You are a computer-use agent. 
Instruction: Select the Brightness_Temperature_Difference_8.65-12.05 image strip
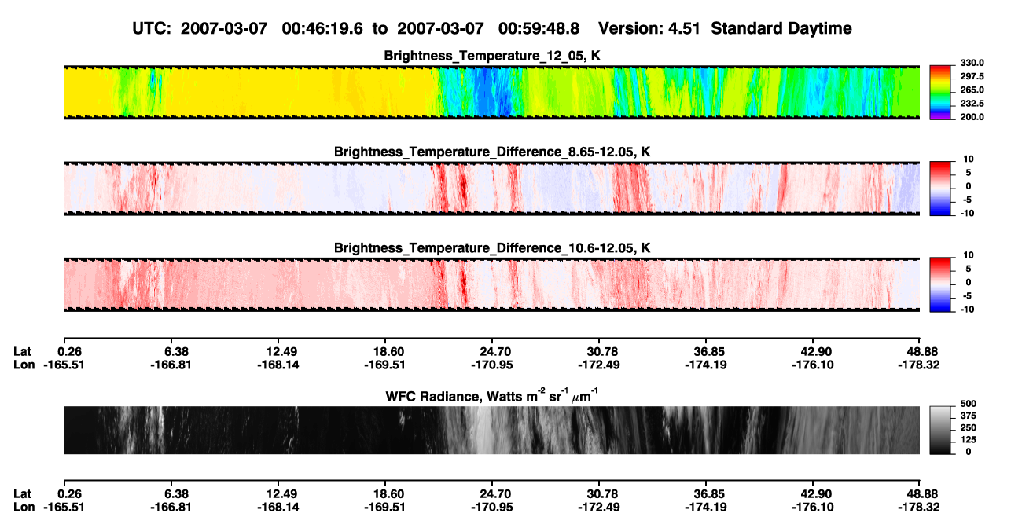[x=491, y=189]
